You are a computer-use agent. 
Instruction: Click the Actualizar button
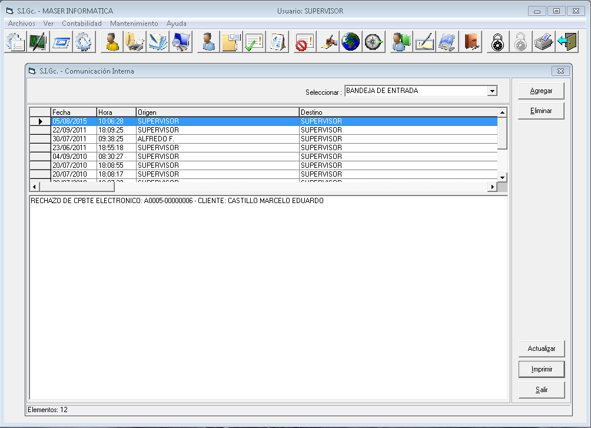tap(541, 349)
